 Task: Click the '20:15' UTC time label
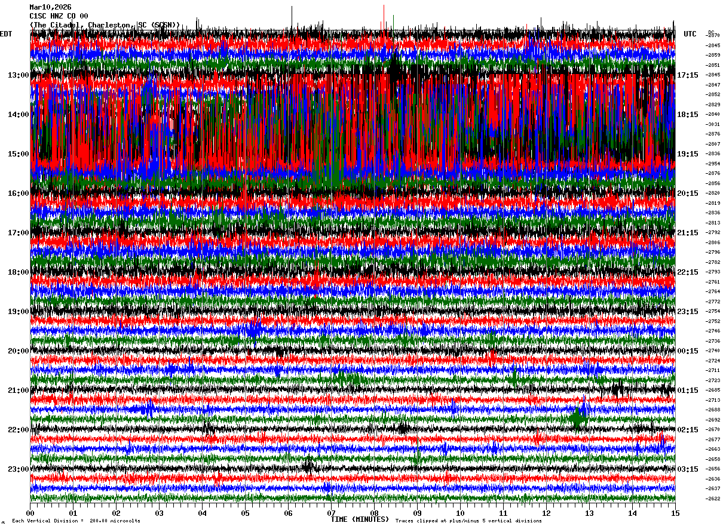pyautogui.click(x=687, y=193)
